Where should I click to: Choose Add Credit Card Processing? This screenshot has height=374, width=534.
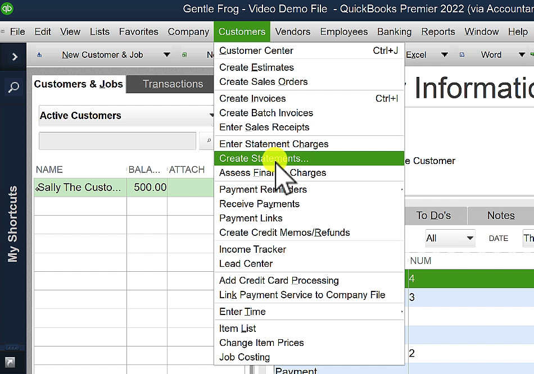tap(309, 280)
